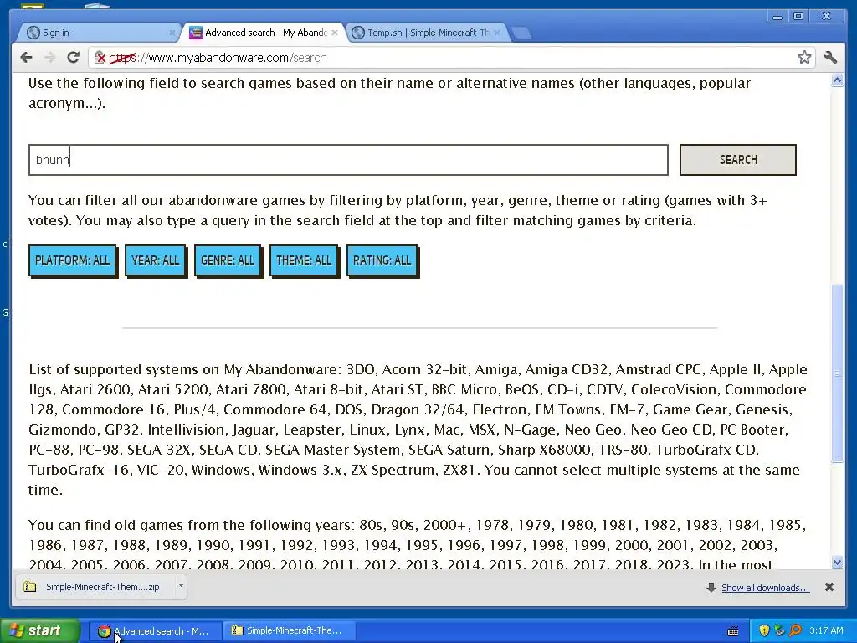Switch to Temp.sh Simple-Minecraft tab

pos(427,33)
